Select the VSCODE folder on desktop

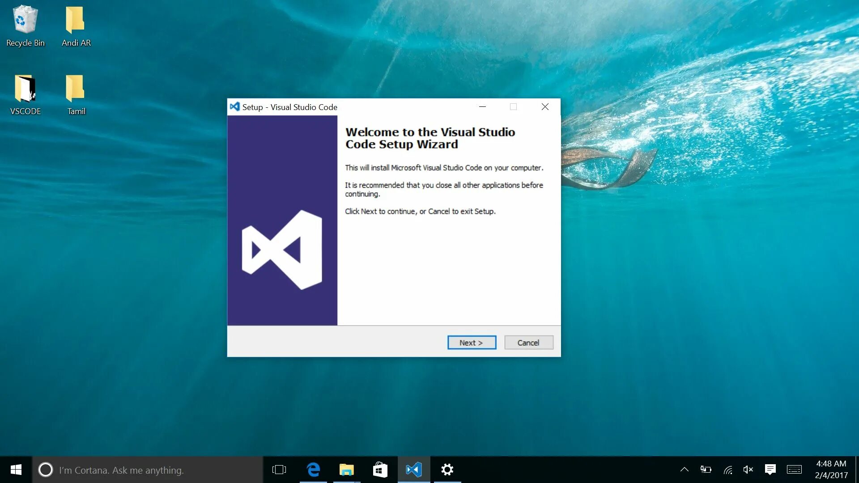[x=26, y=95]
